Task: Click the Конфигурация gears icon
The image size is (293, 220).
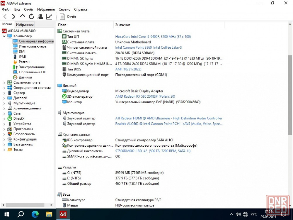Action: click(10, 139)
